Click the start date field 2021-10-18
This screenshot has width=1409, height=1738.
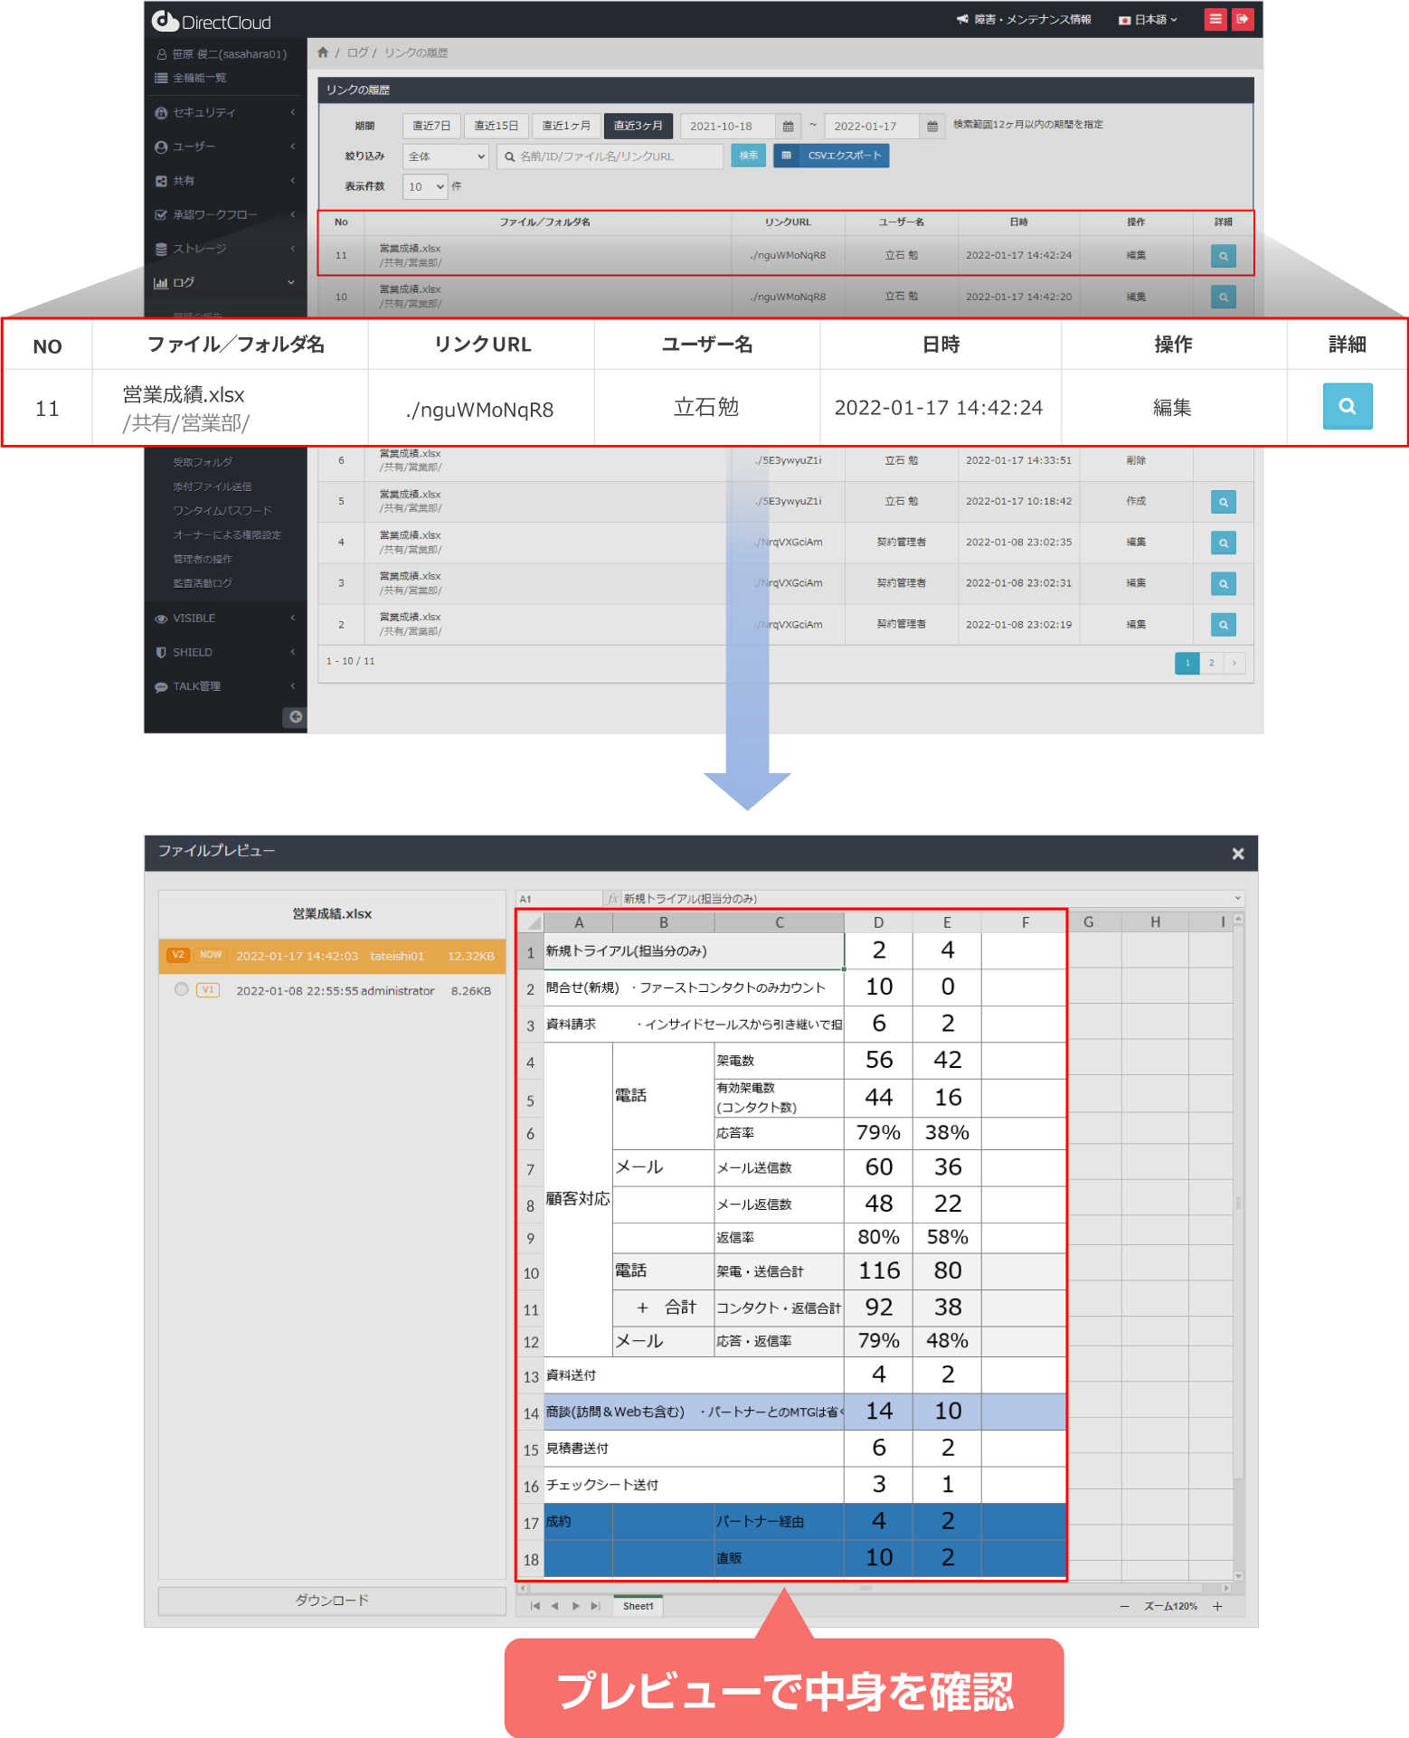(728, 126)
